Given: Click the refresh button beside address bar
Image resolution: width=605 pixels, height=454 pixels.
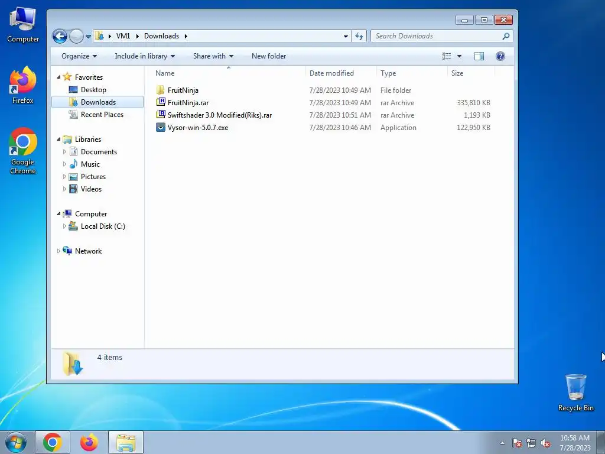Looking at the screenshot, I should click(359, 36).
